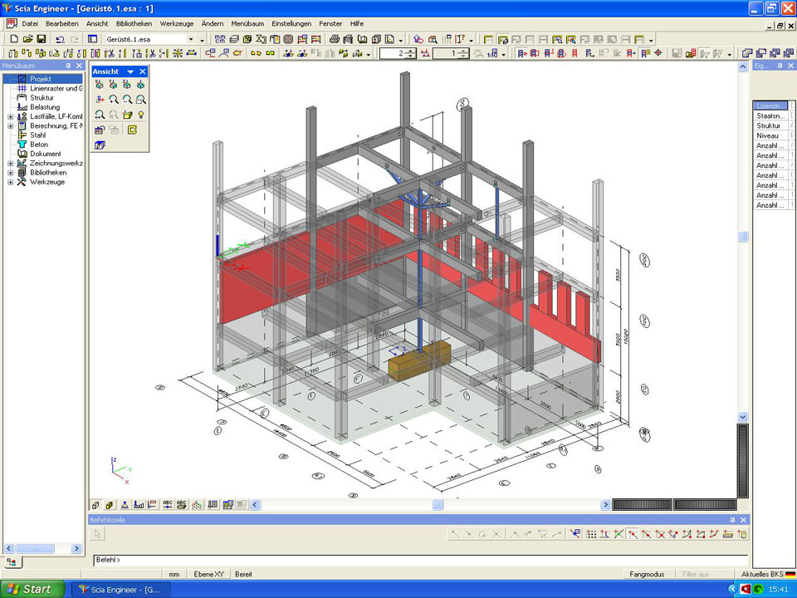Click the New document icon

13,39
